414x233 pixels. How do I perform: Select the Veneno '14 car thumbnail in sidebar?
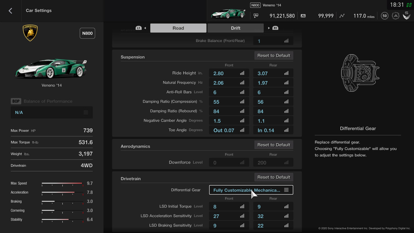(x=51, y=68)
